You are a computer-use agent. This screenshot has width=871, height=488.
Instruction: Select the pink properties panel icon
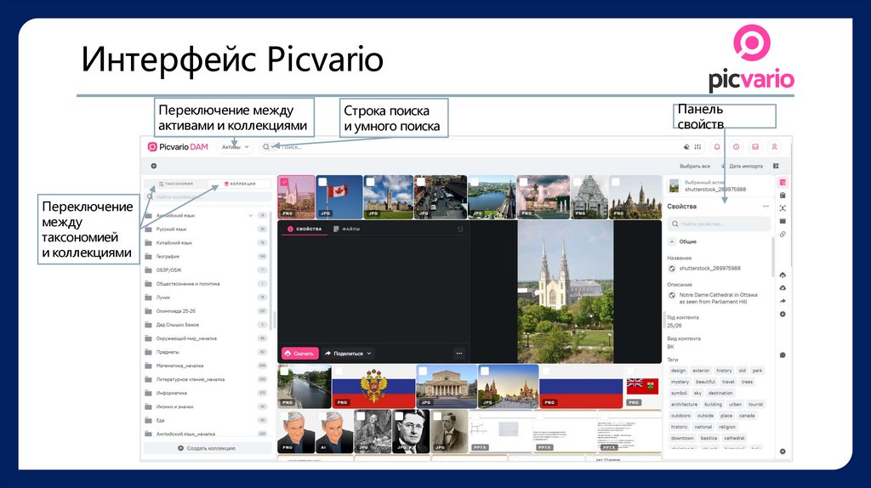click(783, 182)
